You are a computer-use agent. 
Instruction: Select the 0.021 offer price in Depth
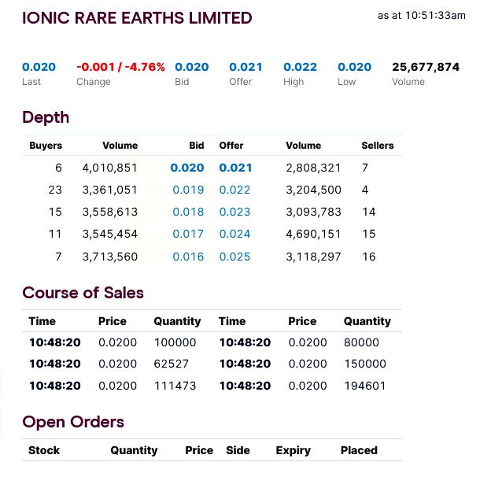coord(235,168)
